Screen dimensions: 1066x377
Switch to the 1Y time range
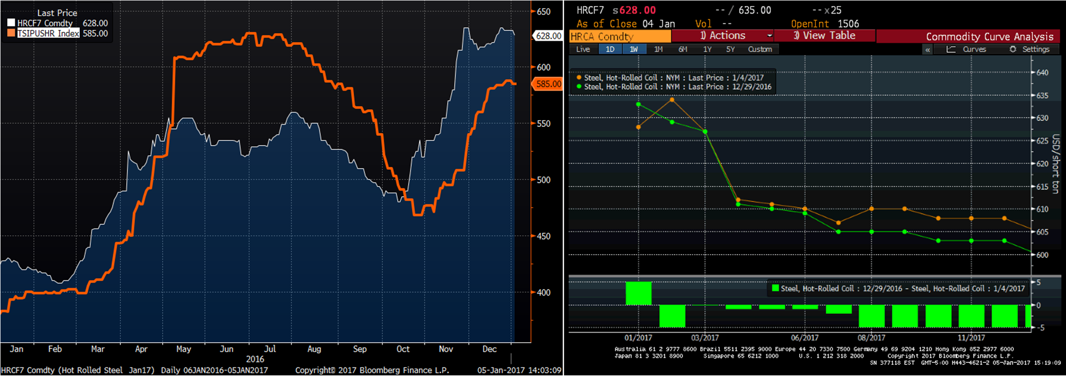[707, 49]
